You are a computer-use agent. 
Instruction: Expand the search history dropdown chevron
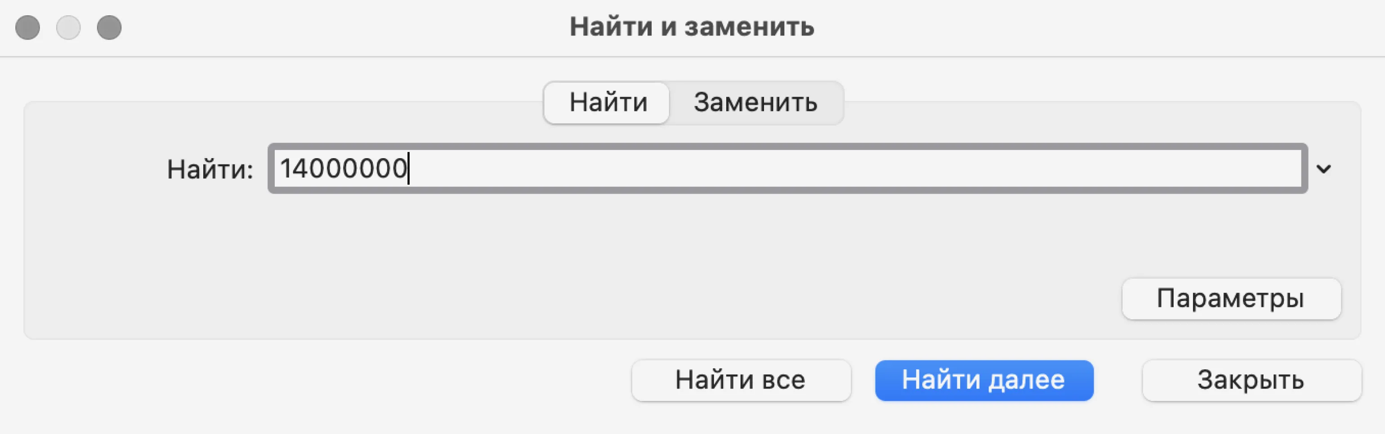(x=1324, y=168)
